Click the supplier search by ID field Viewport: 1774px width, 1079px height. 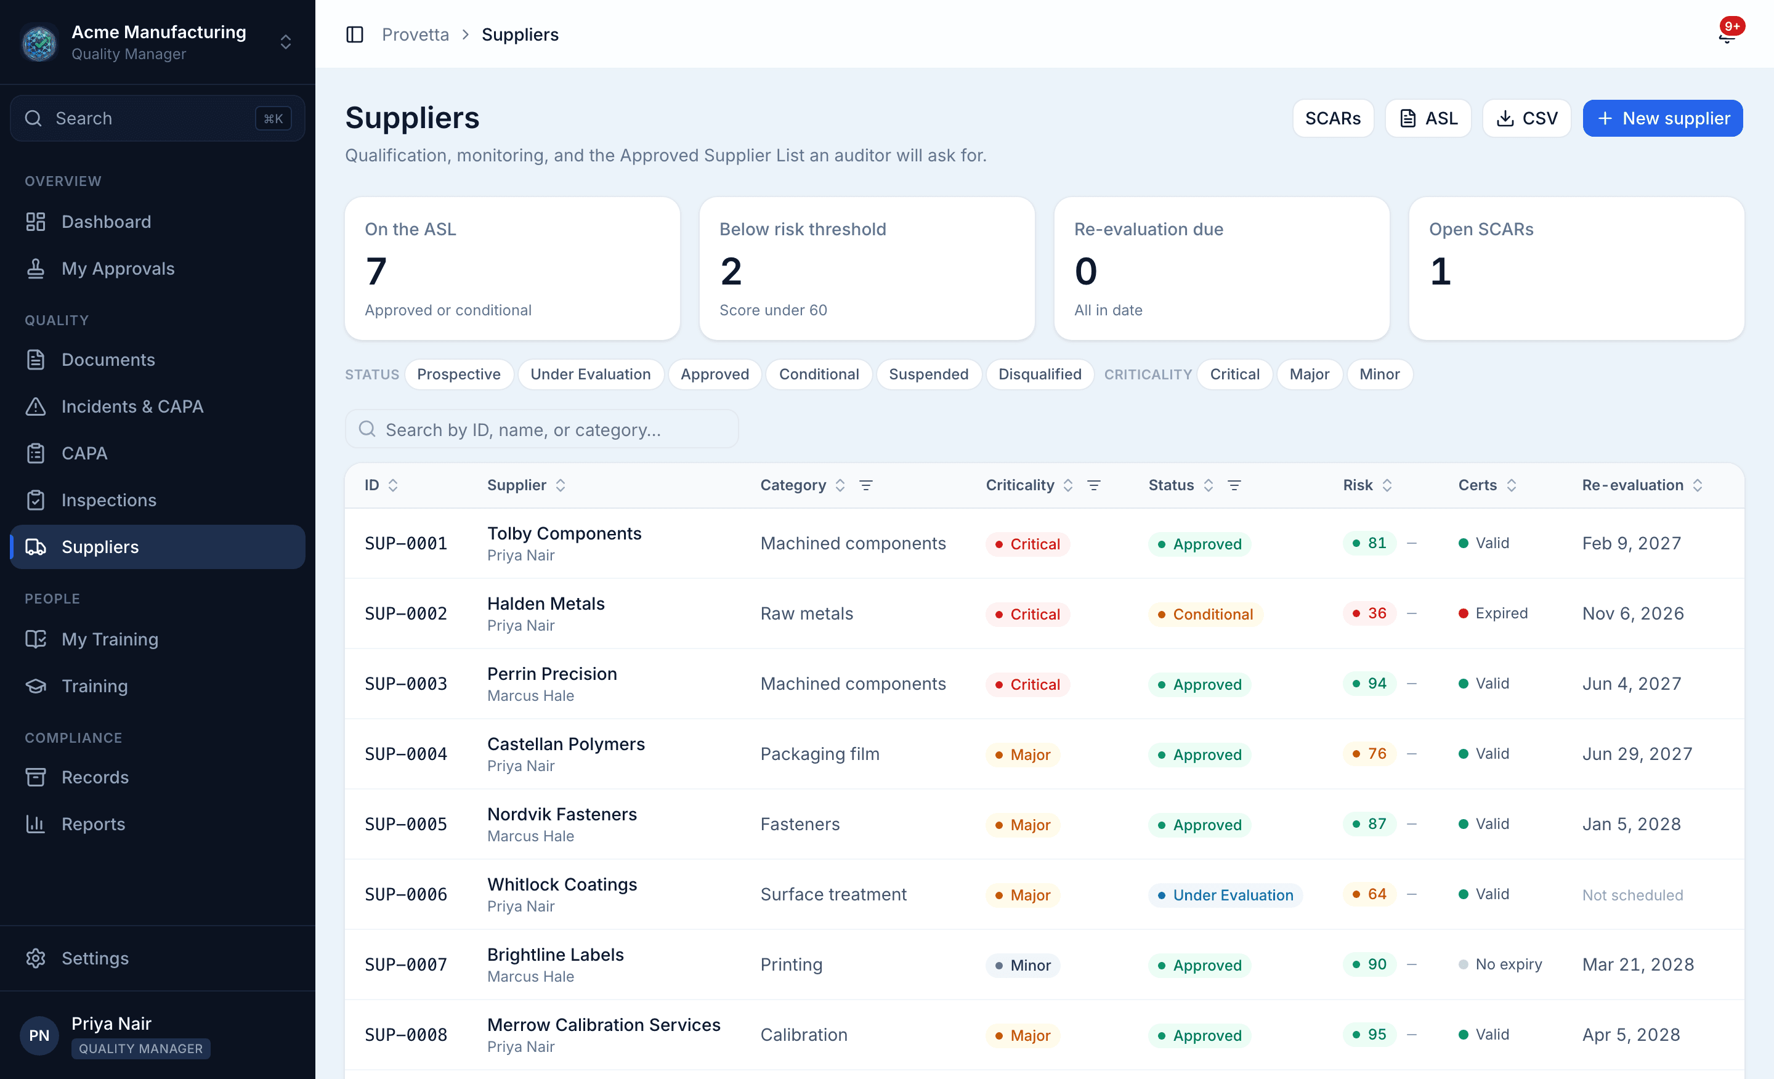[541, 430]
